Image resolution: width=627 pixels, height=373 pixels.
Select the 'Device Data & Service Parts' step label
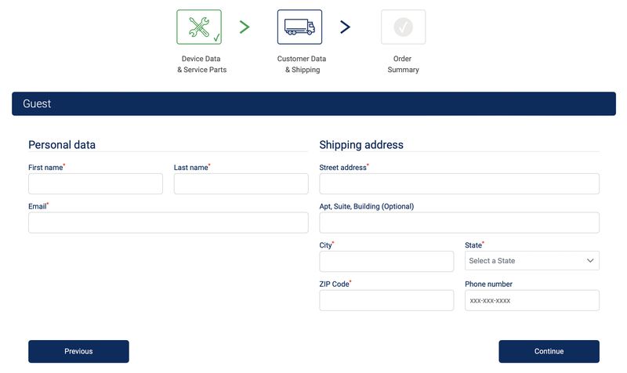pyautogui.click(x=201, y=64)
